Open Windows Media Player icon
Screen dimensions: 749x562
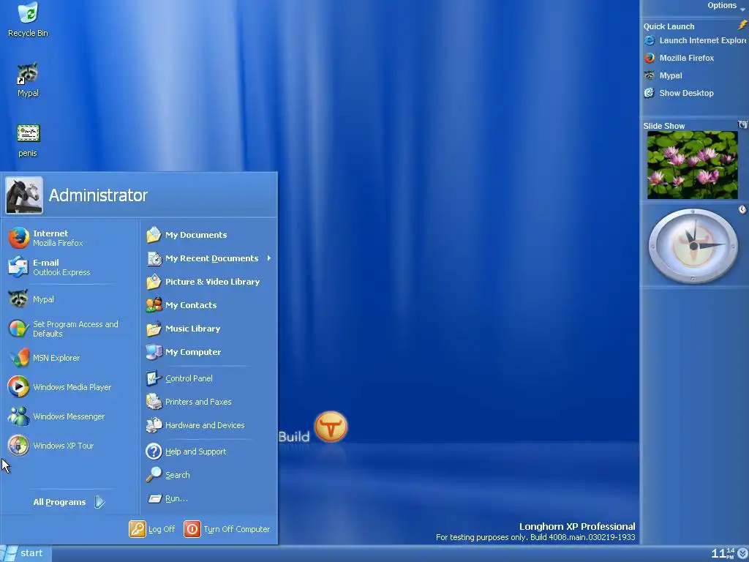click(18, 386)
